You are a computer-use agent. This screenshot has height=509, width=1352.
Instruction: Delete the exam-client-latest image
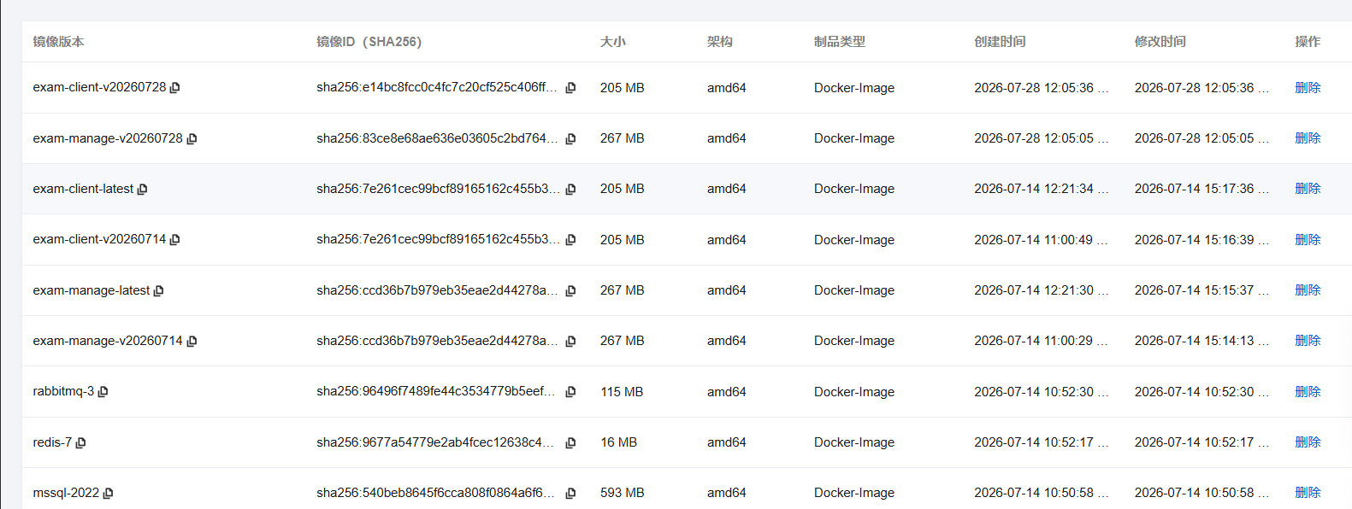pyautogui.click(x=1308, y=188)
